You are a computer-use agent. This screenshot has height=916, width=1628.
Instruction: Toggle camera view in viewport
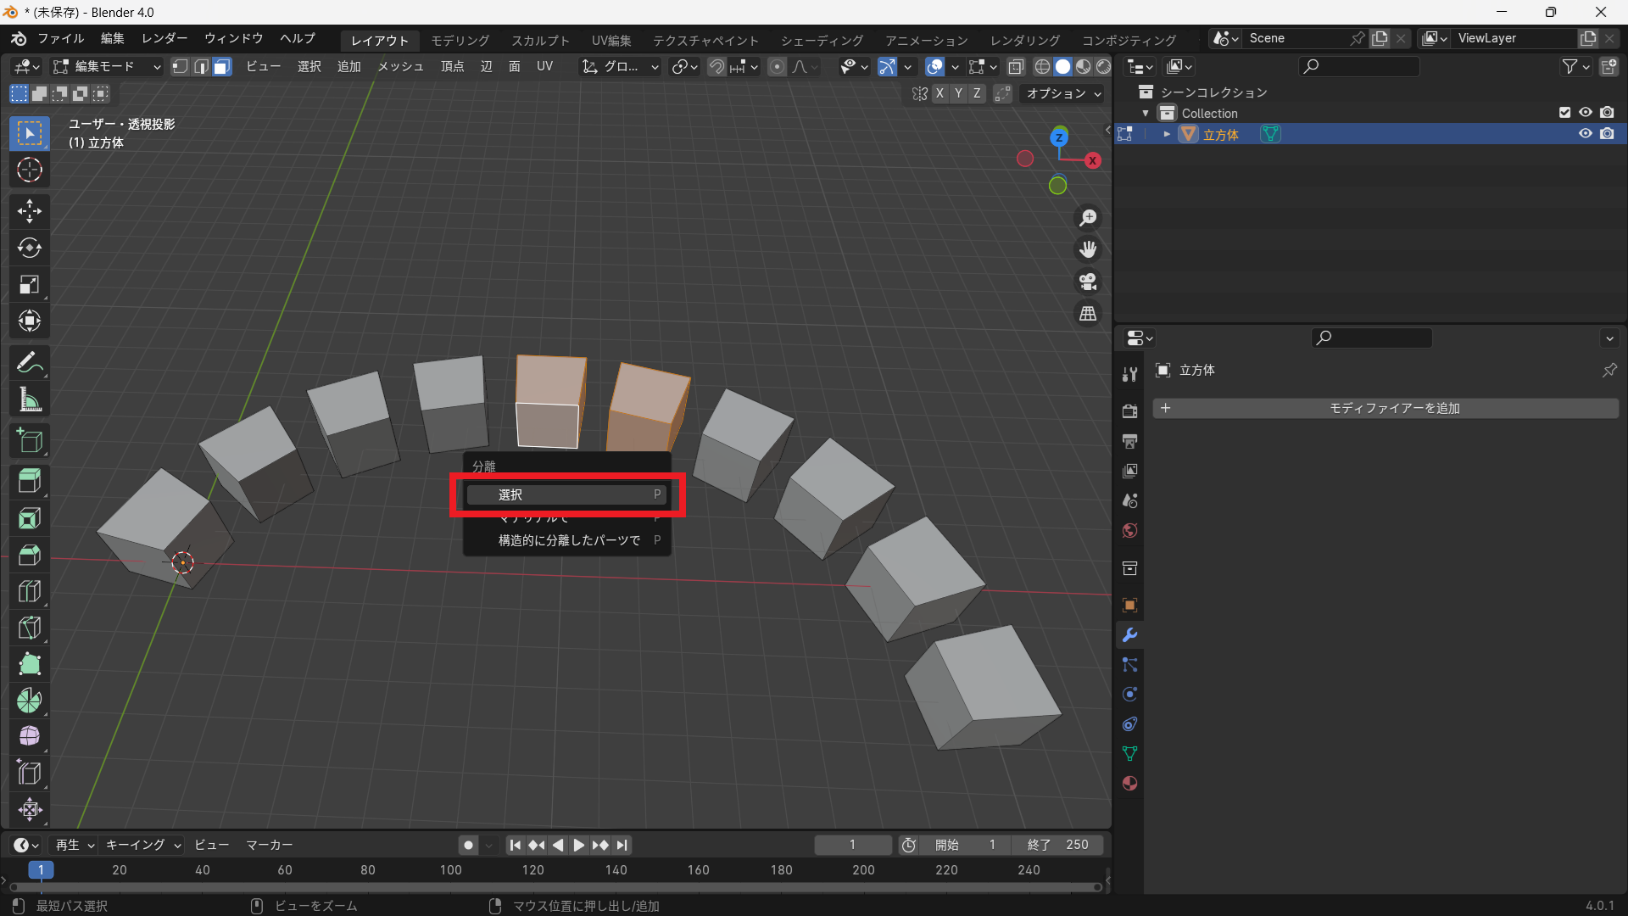1088,282
